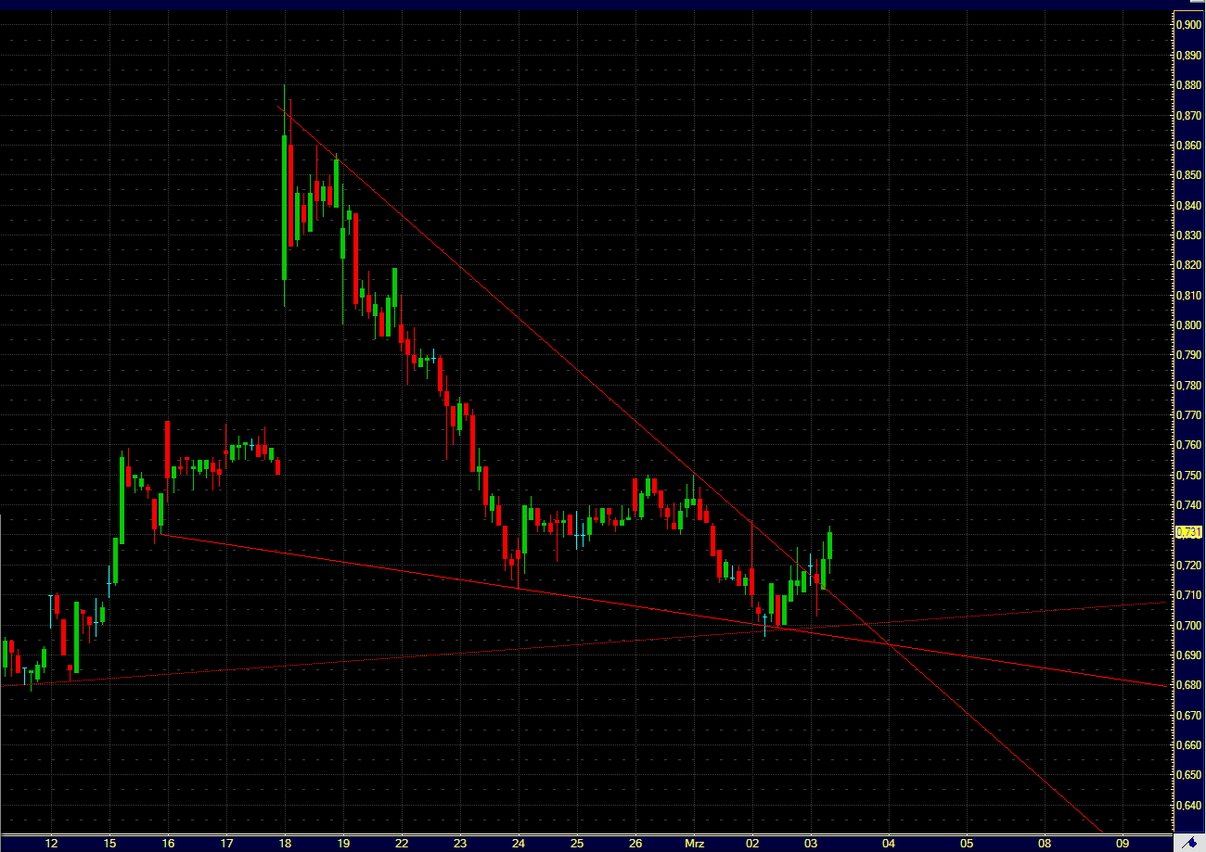
Task: Click the 0,660 price axis label
Action: click(1188, 745)
